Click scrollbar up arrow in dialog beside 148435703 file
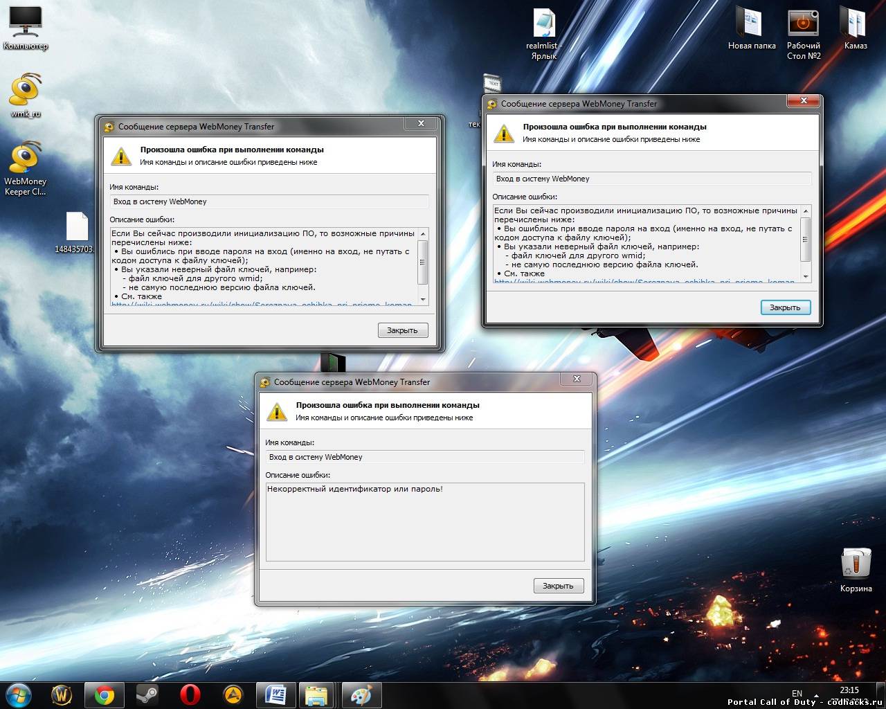The width and height of the screenshot is (886, 709). coord(423,233)
